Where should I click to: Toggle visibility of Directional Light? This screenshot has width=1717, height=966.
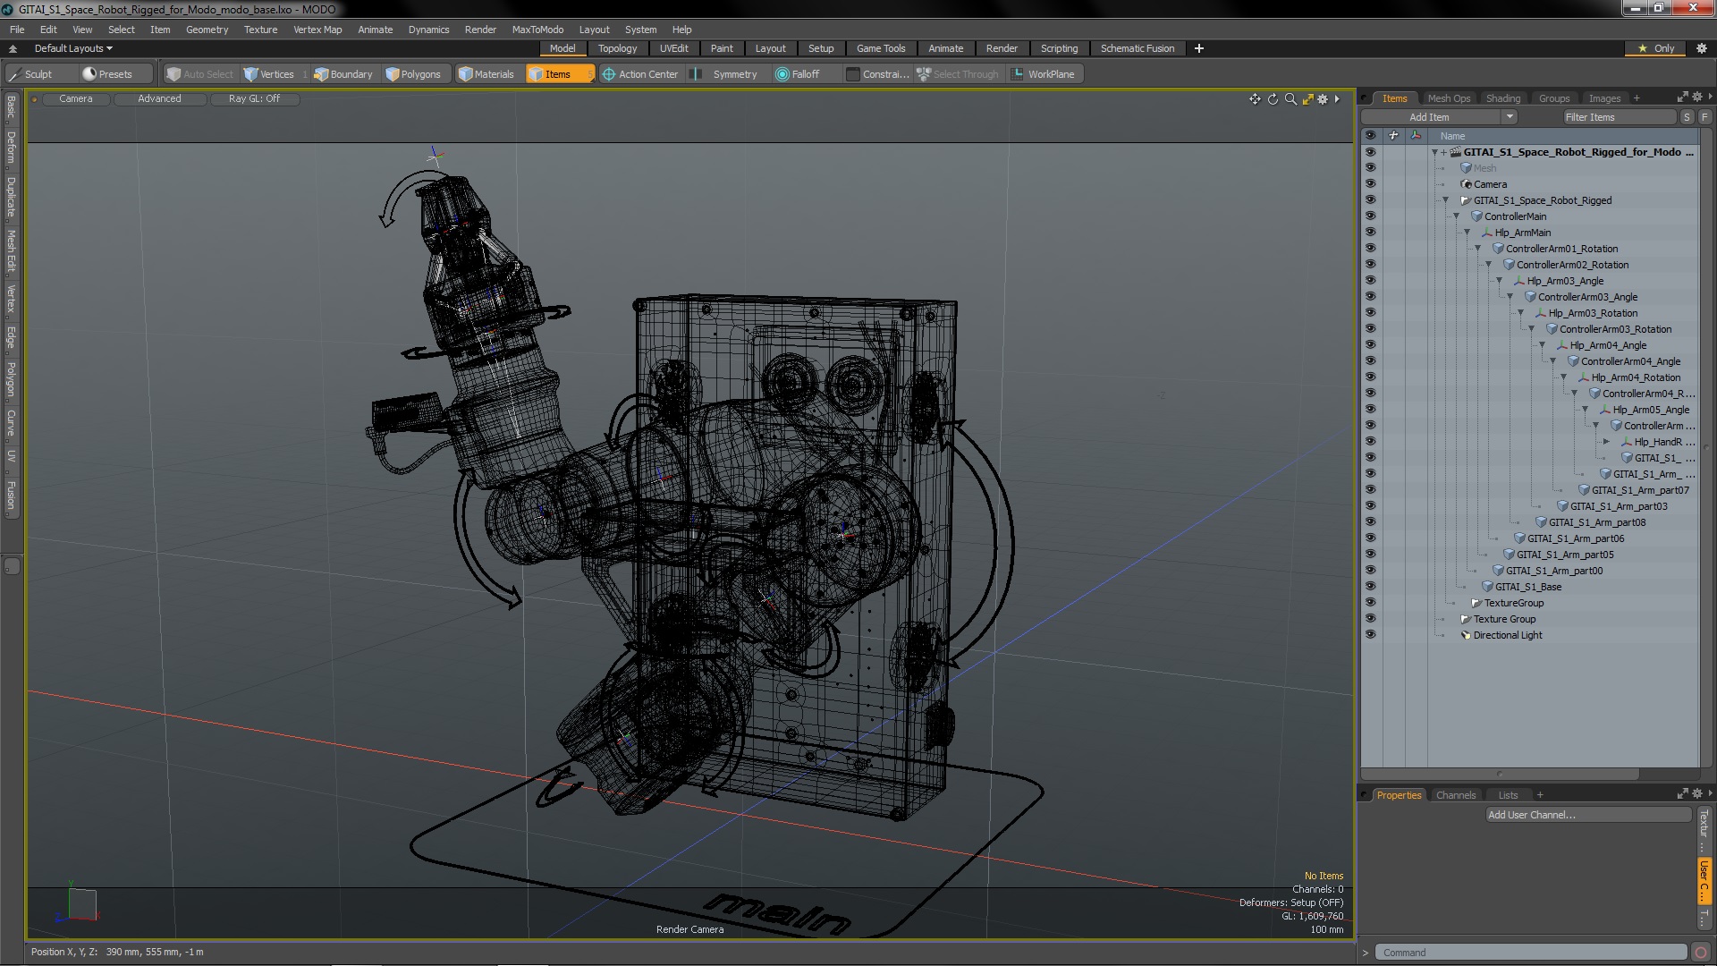[1370, 635]
